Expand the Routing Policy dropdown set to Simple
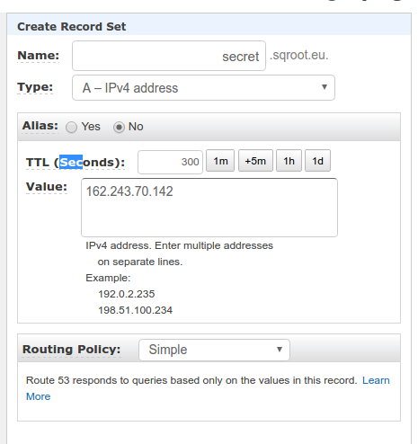 click(214, 350)
